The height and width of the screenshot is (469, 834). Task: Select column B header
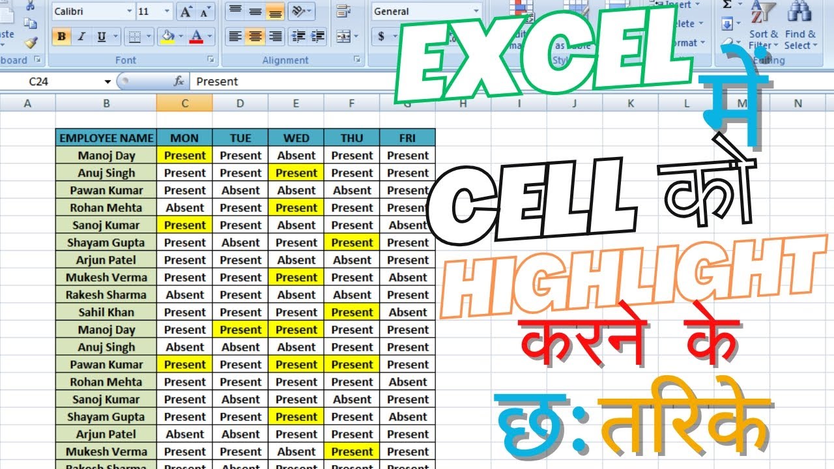click(x=106, y=103)
